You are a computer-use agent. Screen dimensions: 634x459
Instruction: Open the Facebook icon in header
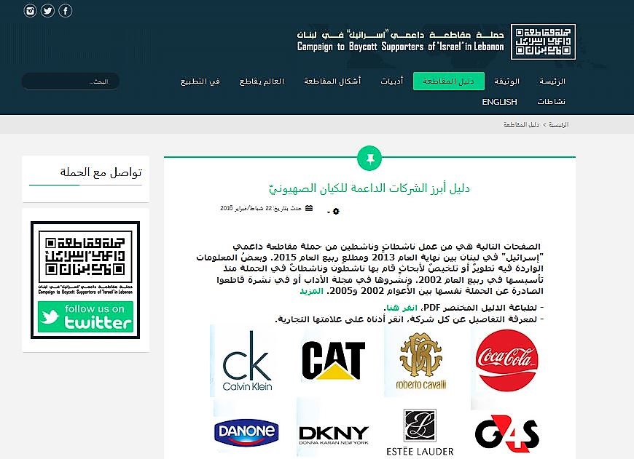coord(66,11)
